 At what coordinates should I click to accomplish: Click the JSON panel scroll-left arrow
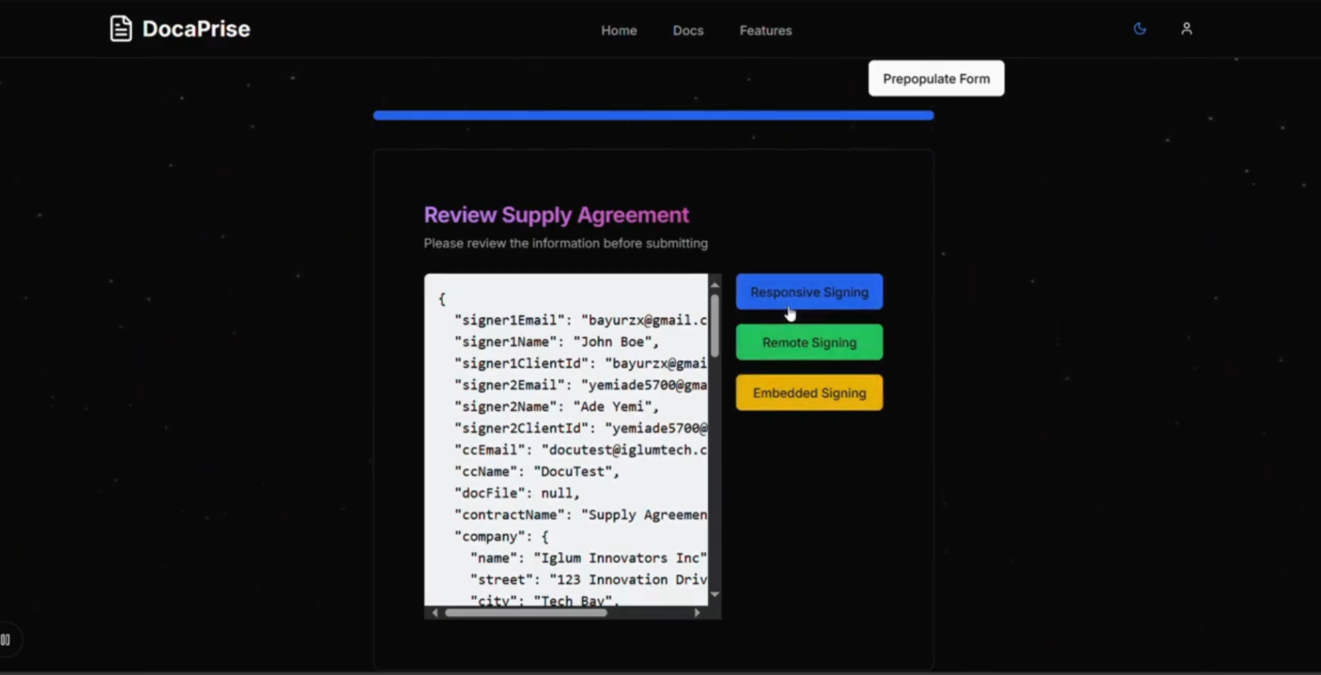click(434, 612)
